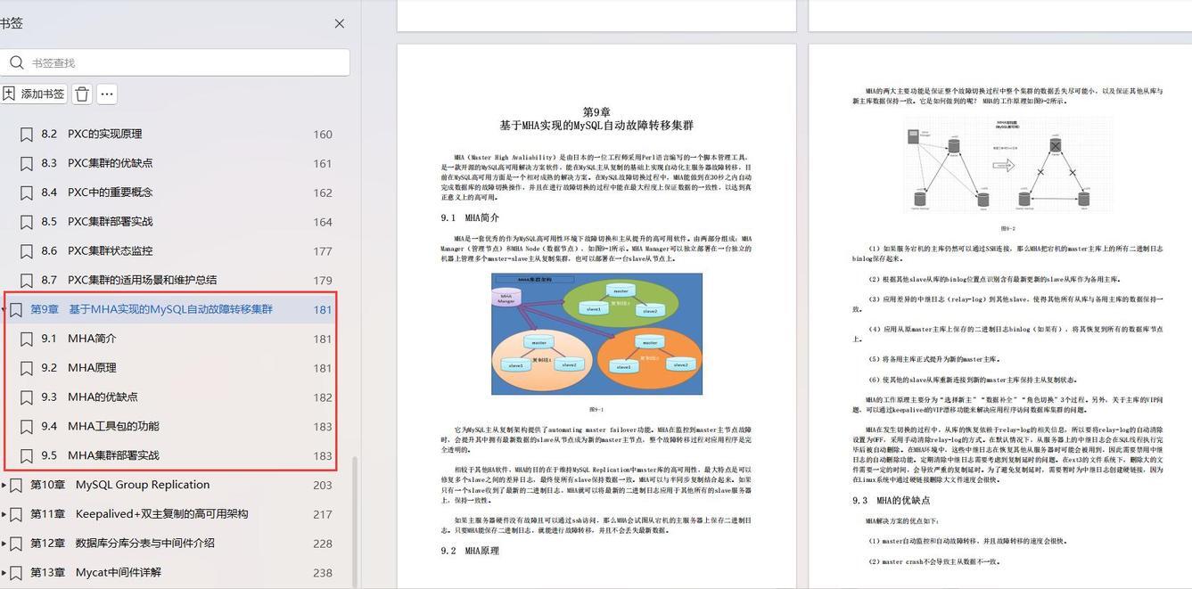
Task: Click the MHA集群架构 diagram on left page
Action: click(x=596, y=333)
